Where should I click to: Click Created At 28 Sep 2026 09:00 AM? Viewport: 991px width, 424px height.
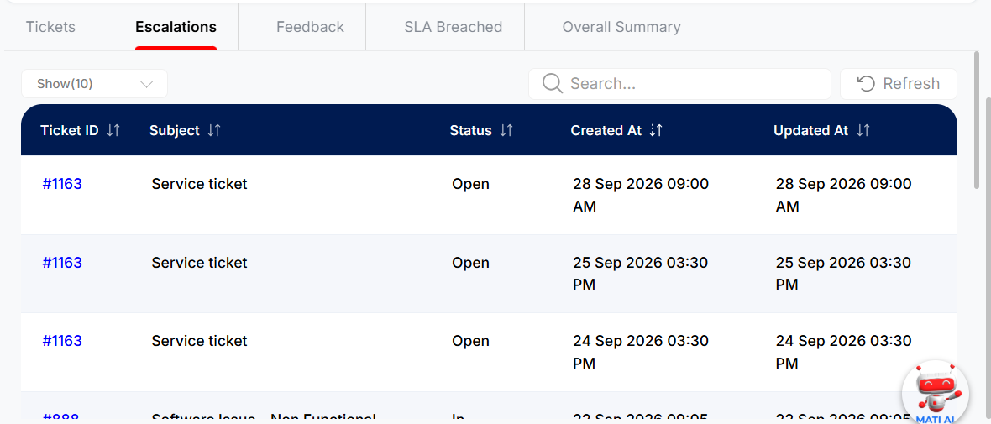pyautogui.click(x=640, y=196)
